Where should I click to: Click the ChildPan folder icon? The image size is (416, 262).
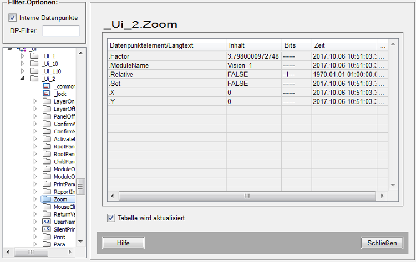click(47, 161)
